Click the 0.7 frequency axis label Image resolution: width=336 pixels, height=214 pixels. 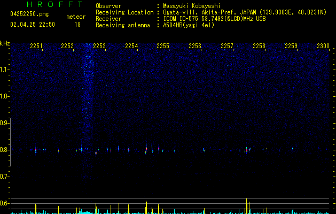click(4, 177)
